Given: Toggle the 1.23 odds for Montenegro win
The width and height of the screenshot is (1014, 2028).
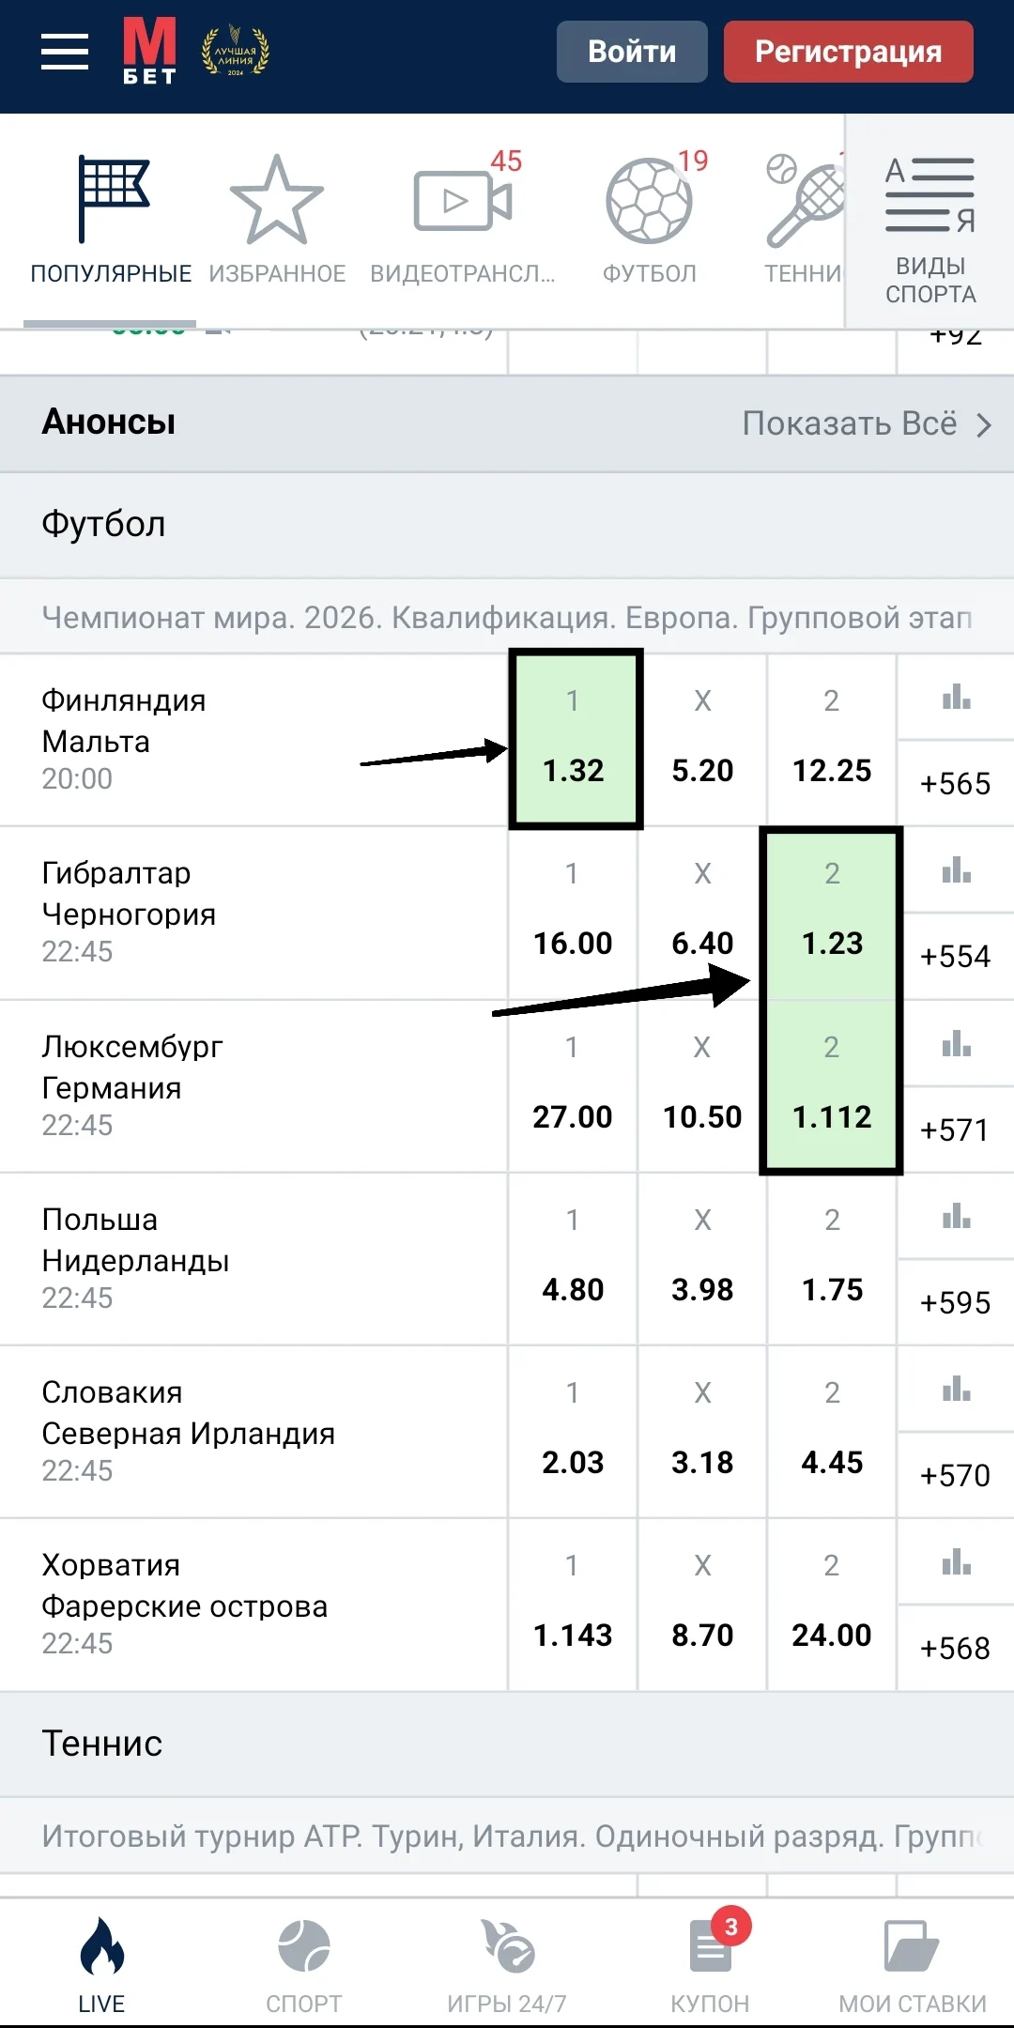Looking at the screenshot, I should point(832,913).
